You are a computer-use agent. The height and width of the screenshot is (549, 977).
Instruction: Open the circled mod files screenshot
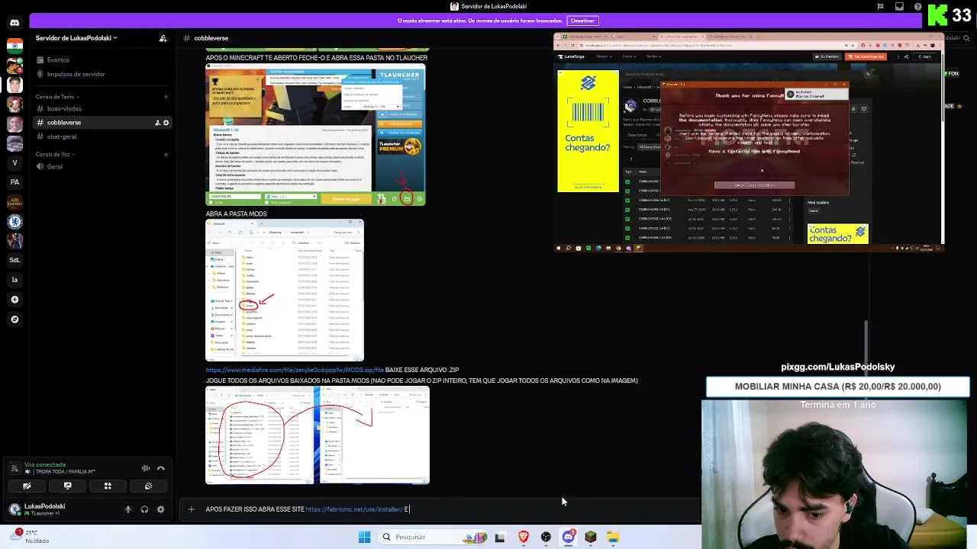(318, 435)
